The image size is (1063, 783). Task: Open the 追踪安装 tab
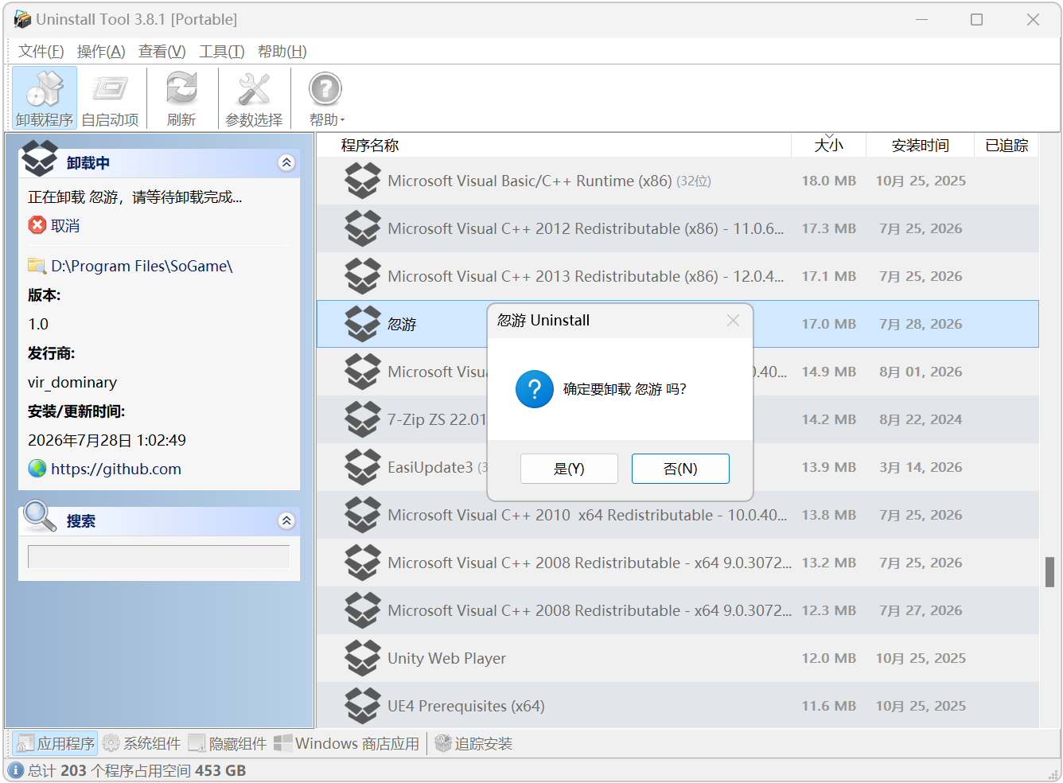point(473,743)
